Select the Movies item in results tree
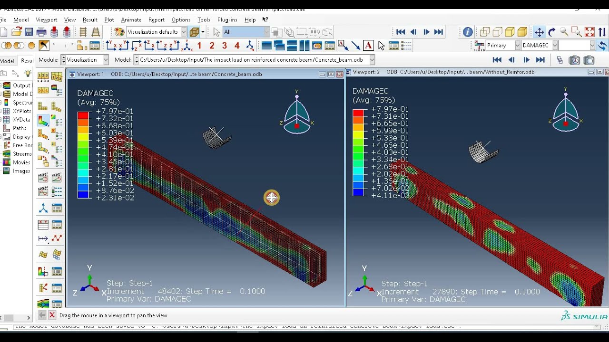Image resolution: width=609 pixels, height=342 pixels. pyautogui.click(x=21, y=162)
